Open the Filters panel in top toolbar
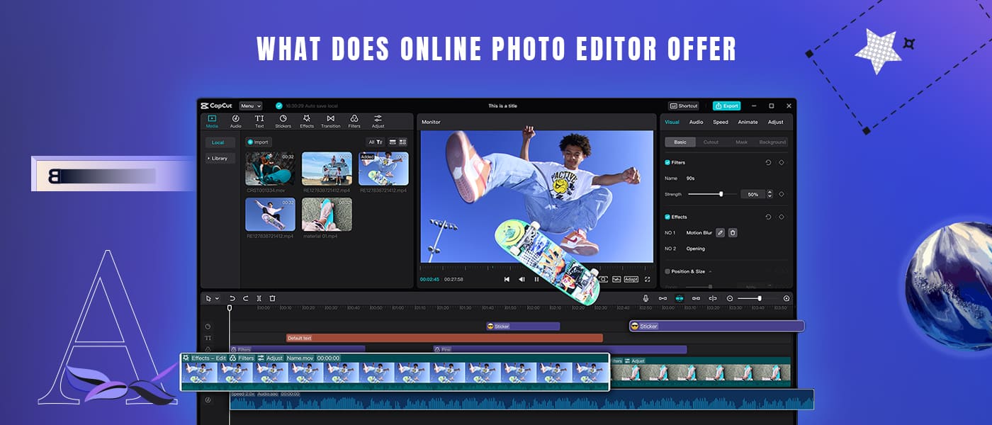Viewport: 992px width, 425px height. click(x=354, y=121)
